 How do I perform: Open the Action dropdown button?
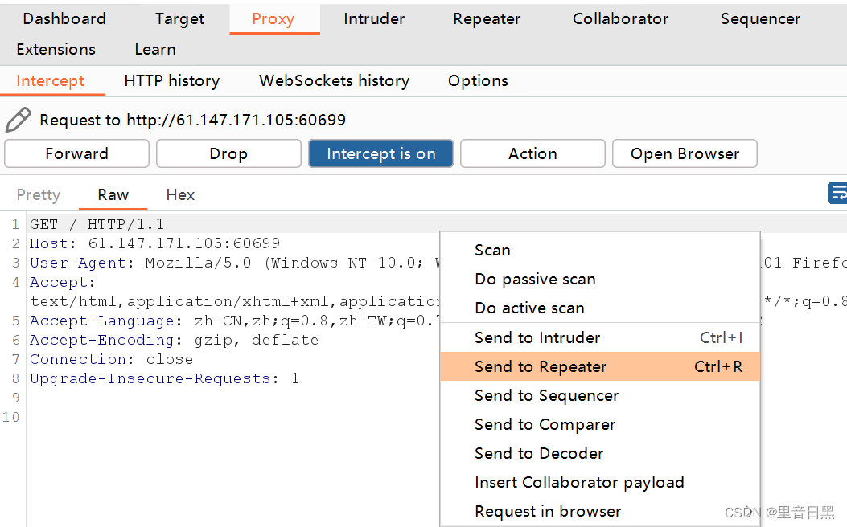[532, 153]
